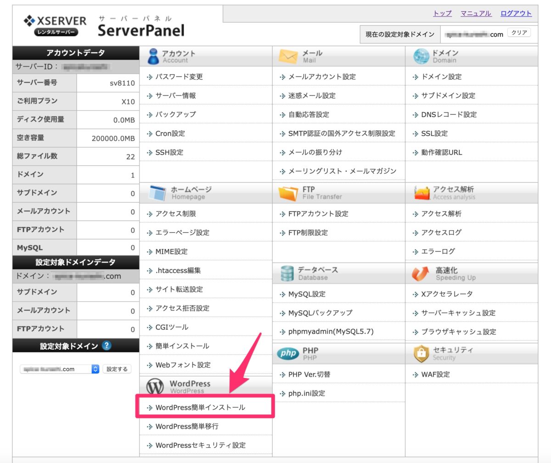The image size is (551, 463).
Task: Open 動作確認URL
Action: coord(442,152)
